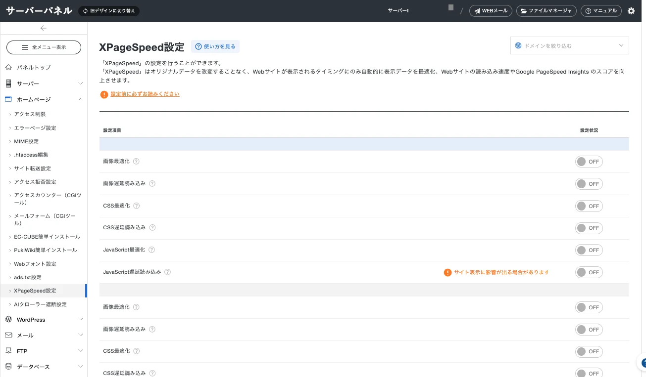The height and width of the screenshot is (377, 646).
Task: Expand the データベース sidebar section
Action: (x=44, y=367)
